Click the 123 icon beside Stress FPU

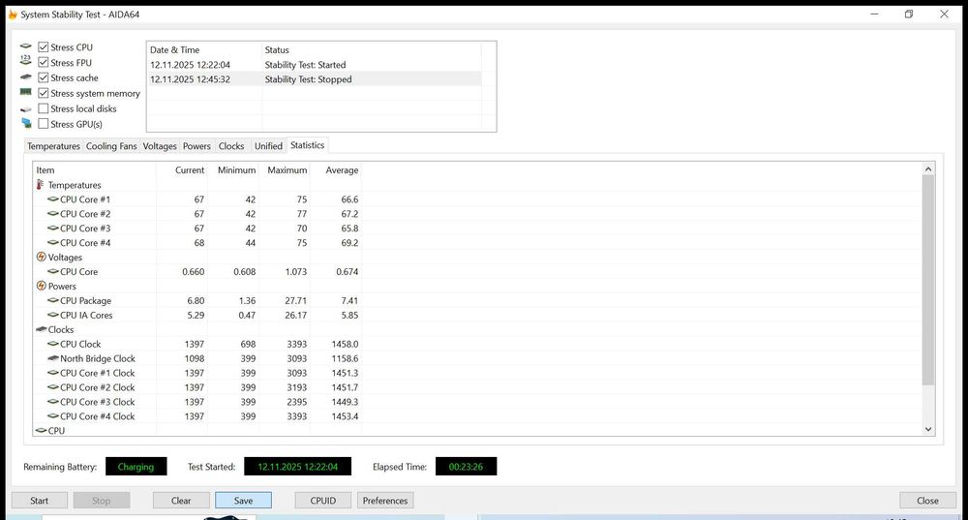click(25, 60)
